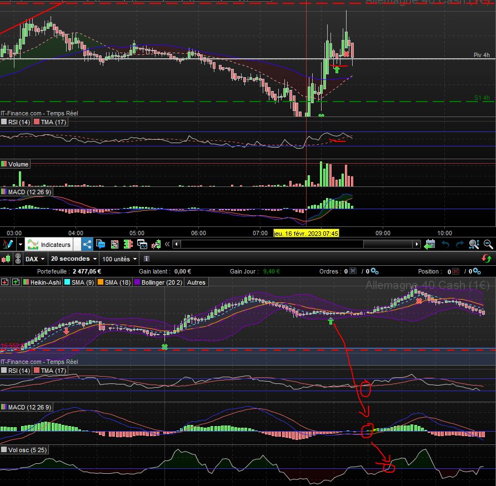
Task: Click the 04:00 time axis label
Action: tap(76, 233)
